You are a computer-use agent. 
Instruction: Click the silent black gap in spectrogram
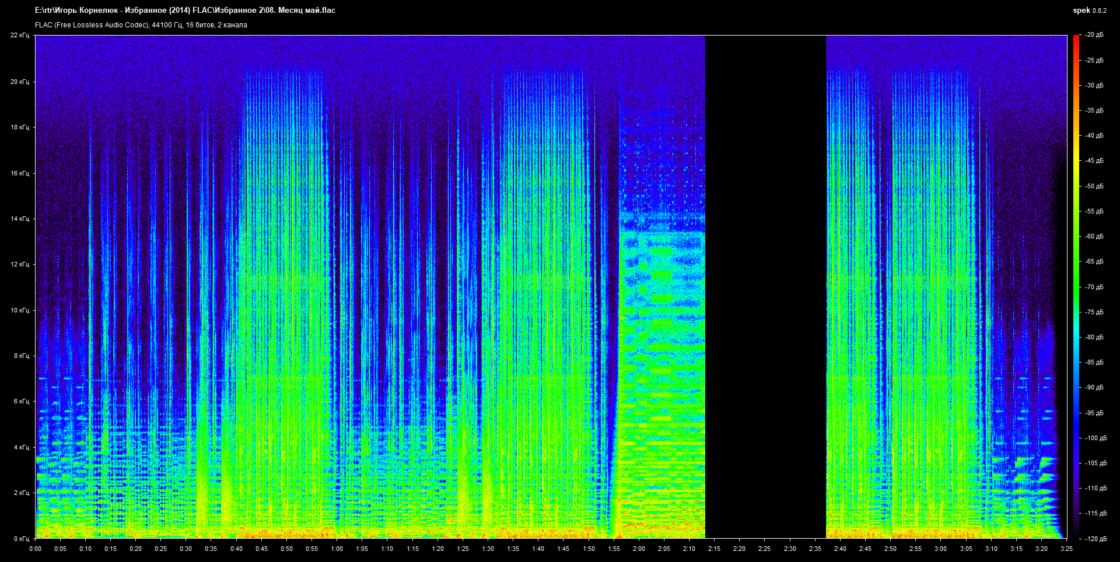(765, 286)
